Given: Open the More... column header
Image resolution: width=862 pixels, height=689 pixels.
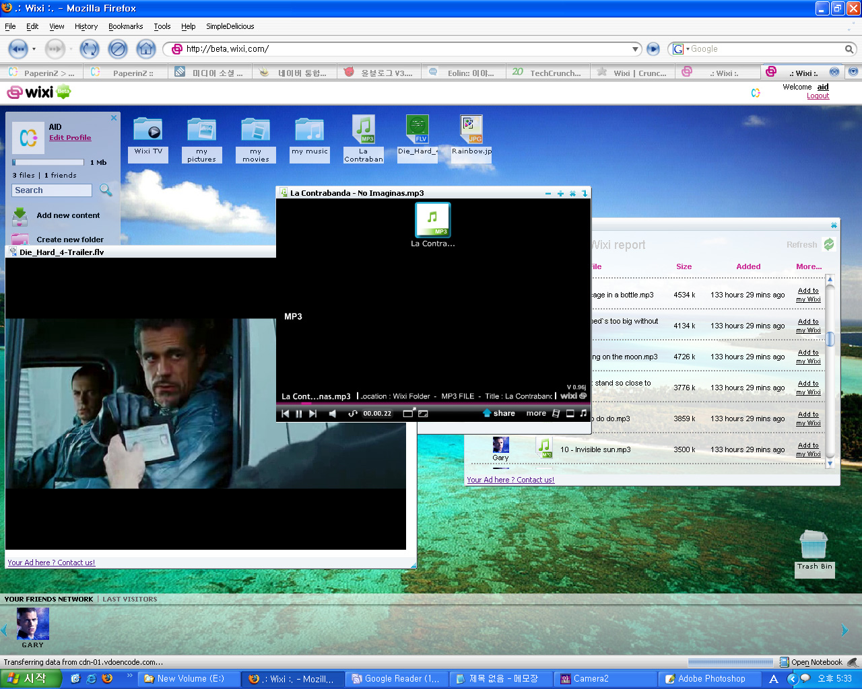Looking at the screenshot, I should [x=809, y=266].
